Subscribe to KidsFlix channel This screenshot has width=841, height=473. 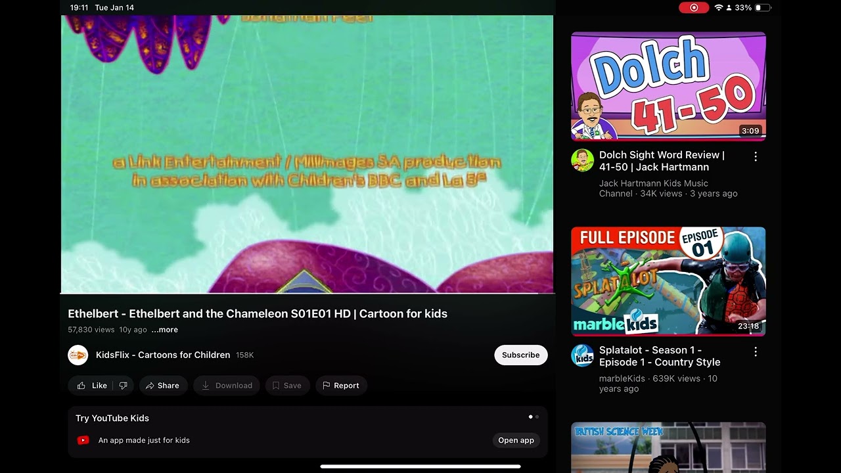[x=520, y=355]
